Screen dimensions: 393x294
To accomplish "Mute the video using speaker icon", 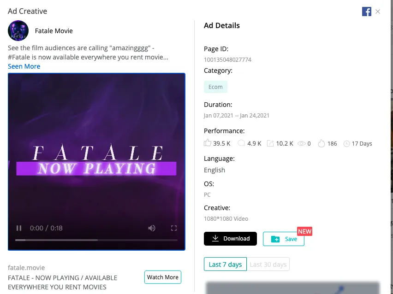I will [x=151, y=228].
